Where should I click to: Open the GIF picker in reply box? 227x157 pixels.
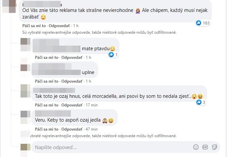tap(205, 147)
